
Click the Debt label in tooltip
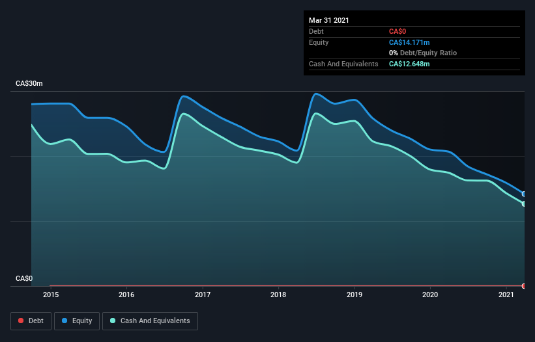[x=316, y=32]
